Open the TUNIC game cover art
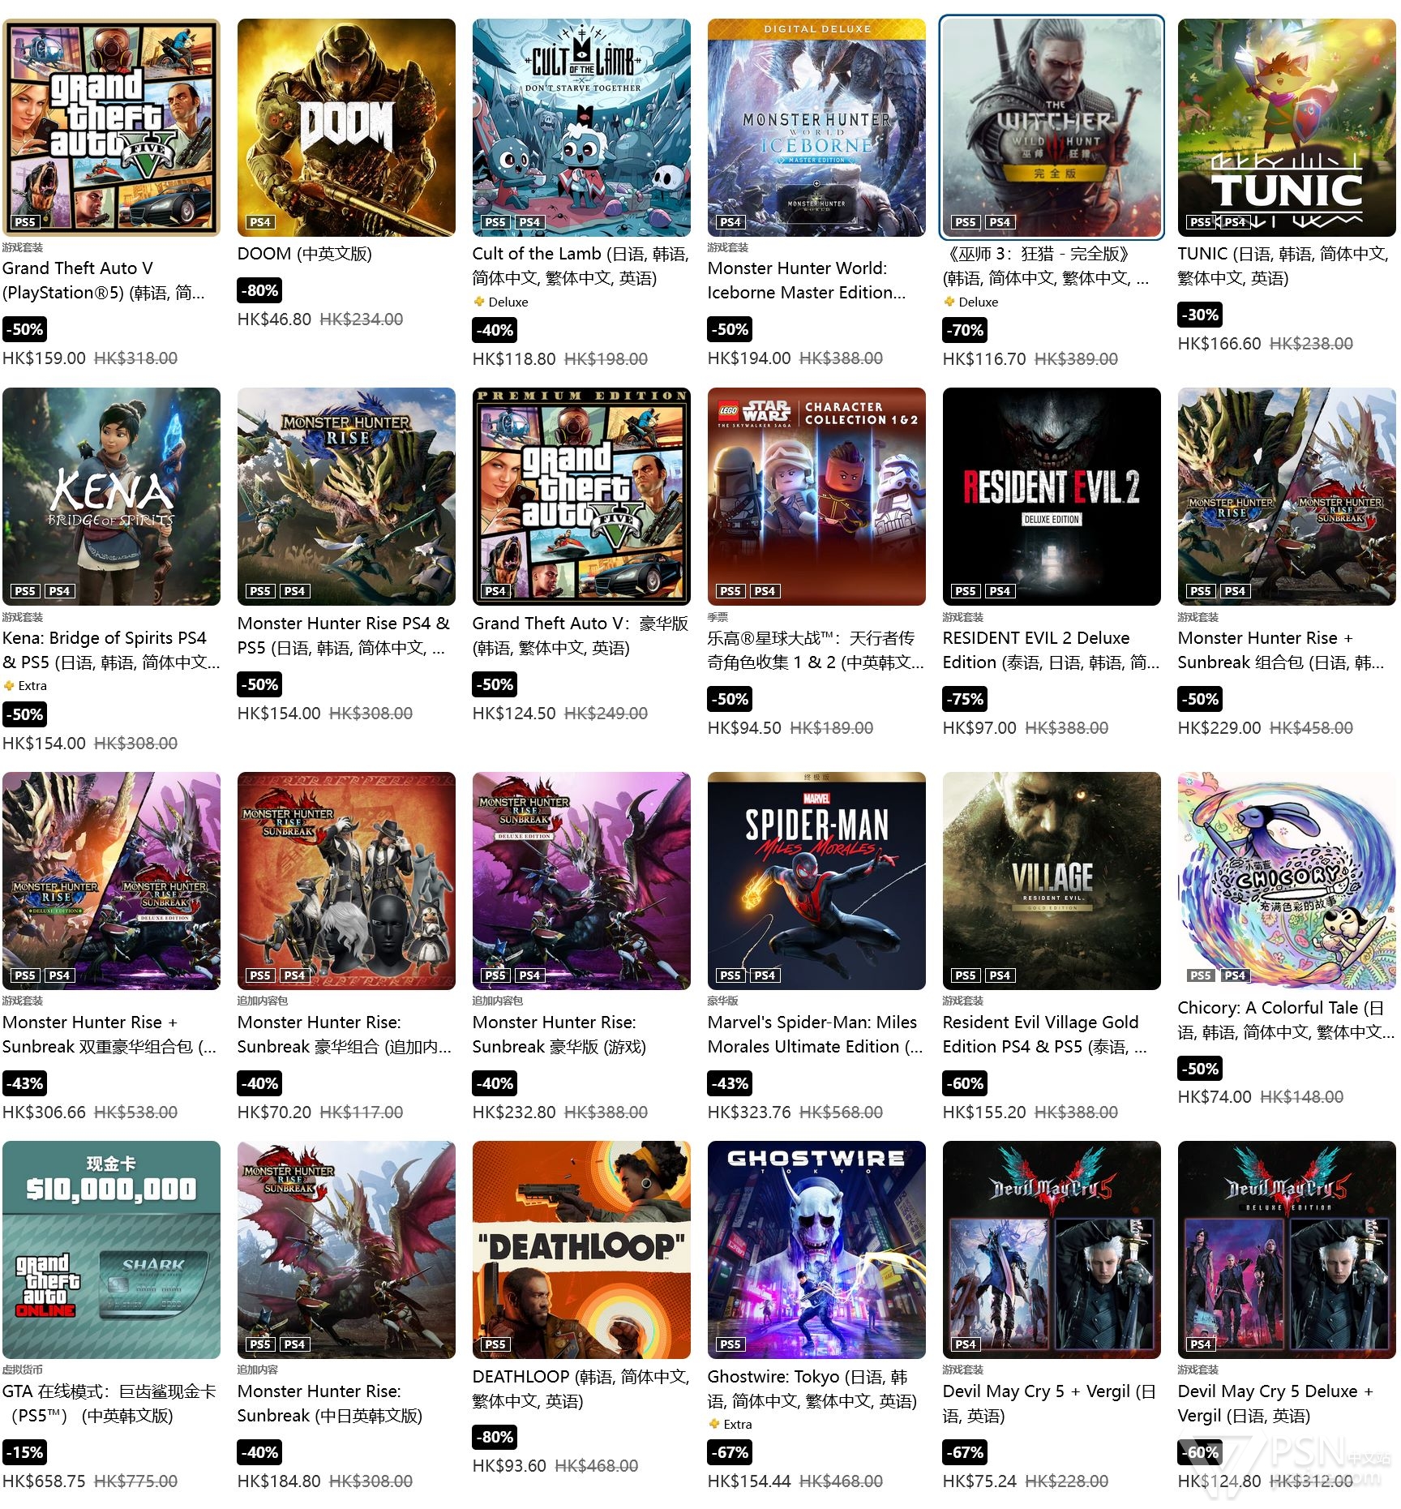 click(1287, 127)
